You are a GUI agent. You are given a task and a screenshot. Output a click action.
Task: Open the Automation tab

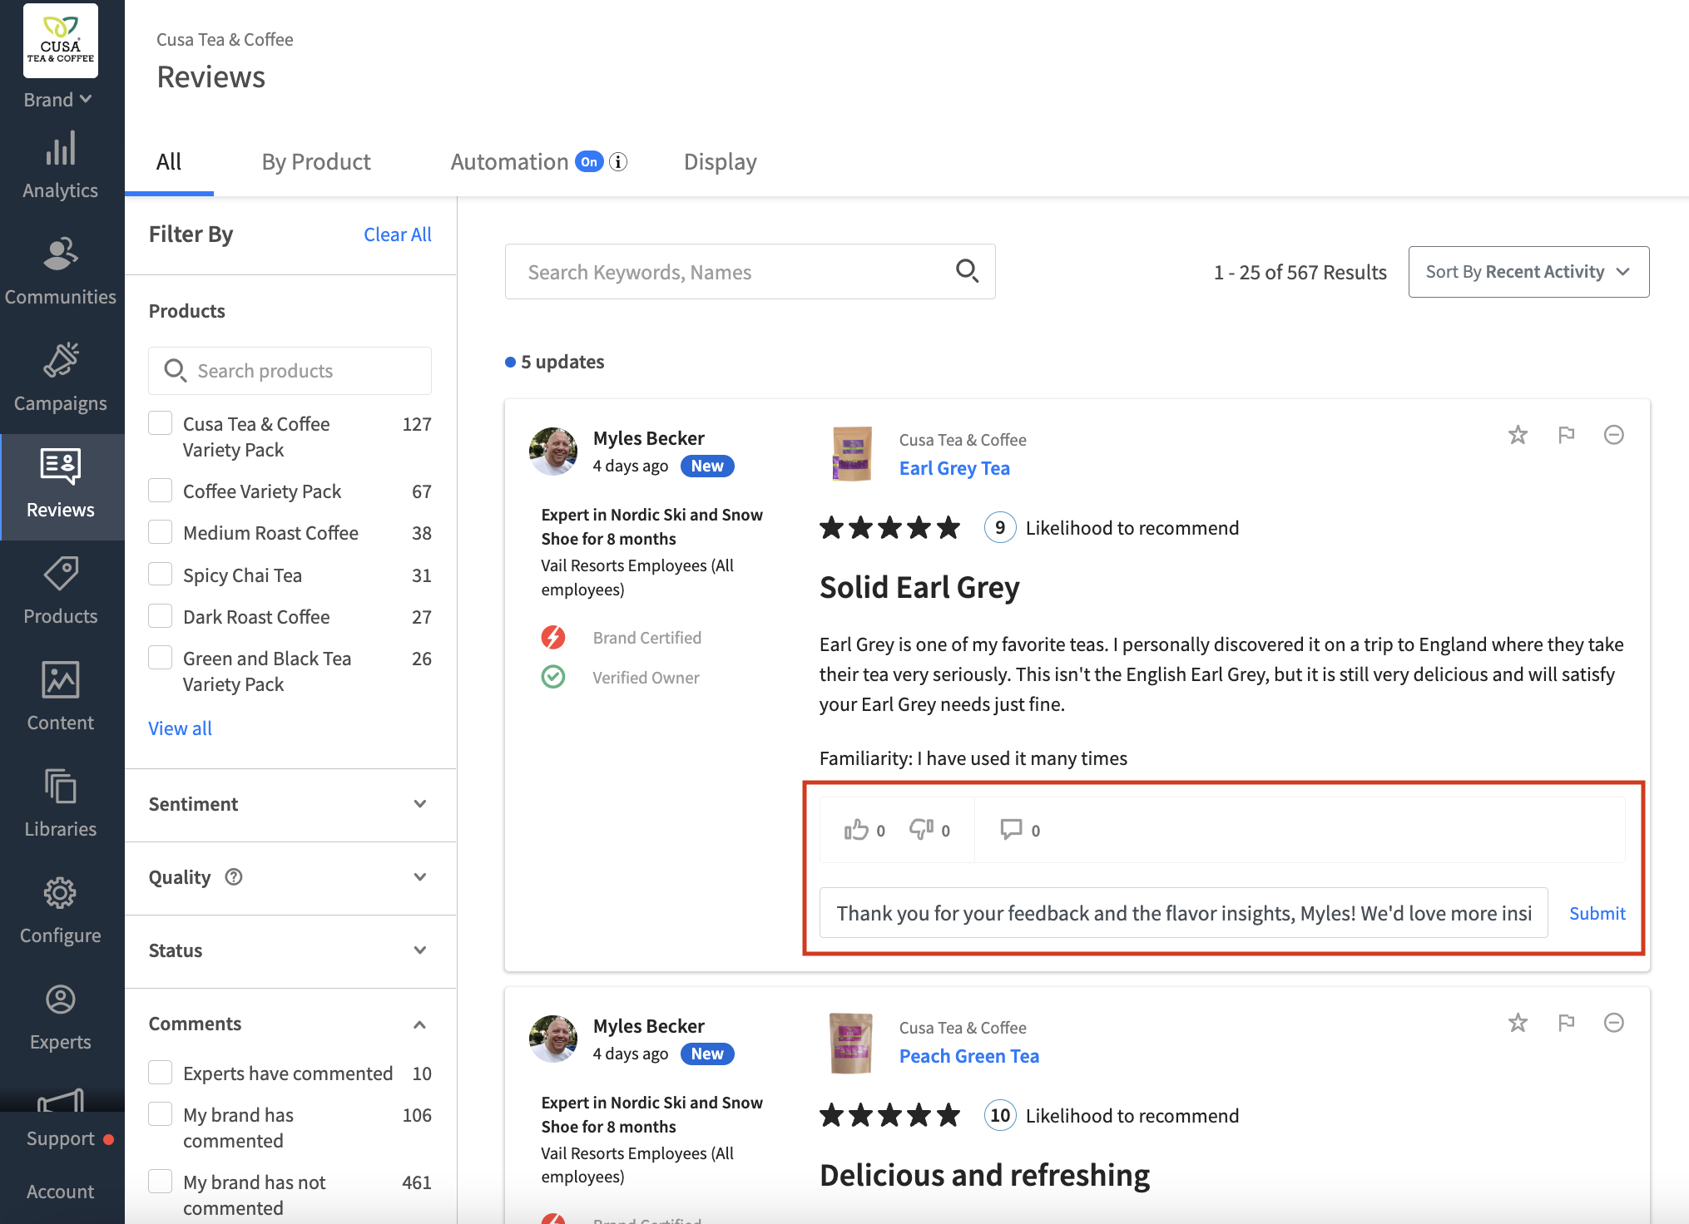click(x=509, y=162)
